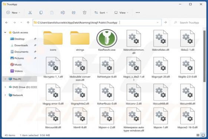Screen dimensions: 208x139
Task: Open the View layout dropdown
Action: pos(121,13)
